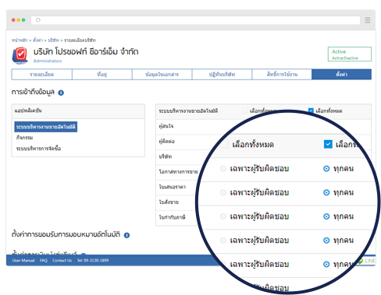Viewport: 381px width, 295px height.
Task: Click info icon beside การเข้าถึงข้อมูล heading
Action: point(61,93)
